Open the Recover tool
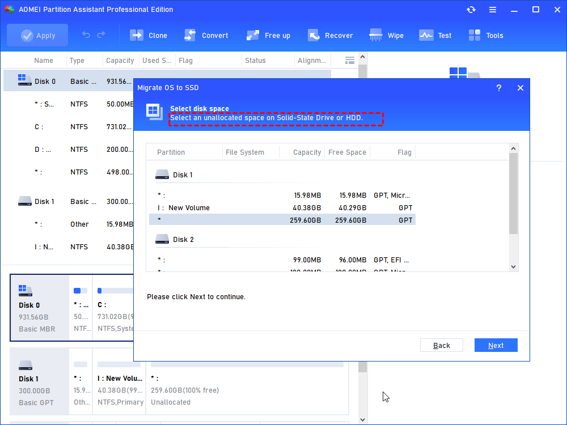Screen dimensions: 567x425 (x=330, y=35)
